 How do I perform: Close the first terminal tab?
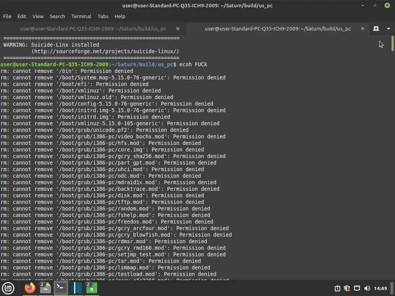(x=178, y=29)
